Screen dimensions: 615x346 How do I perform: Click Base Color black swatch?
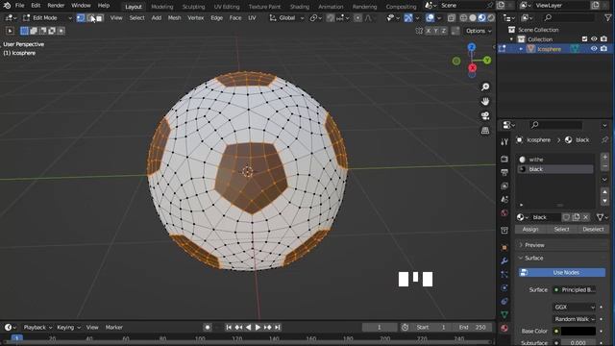pos(578,331)
